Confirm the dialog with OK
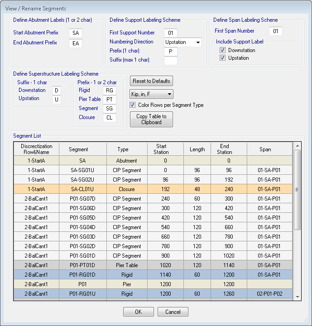 (x=138, y=312)
